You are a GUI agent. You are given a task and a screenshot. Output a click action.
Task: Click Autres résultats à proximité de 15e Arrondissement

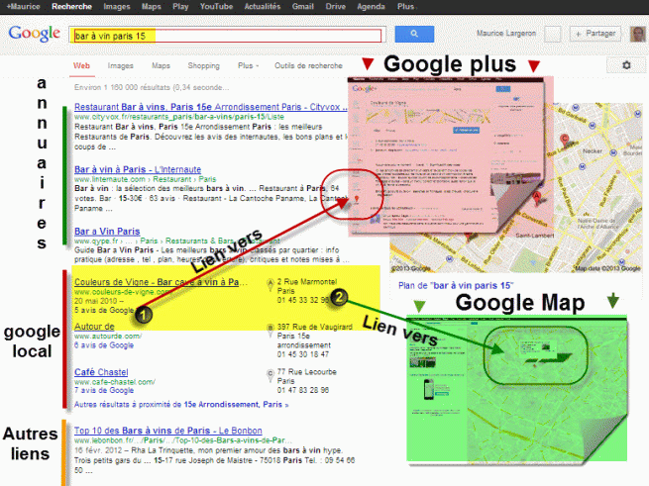point(181,404)
